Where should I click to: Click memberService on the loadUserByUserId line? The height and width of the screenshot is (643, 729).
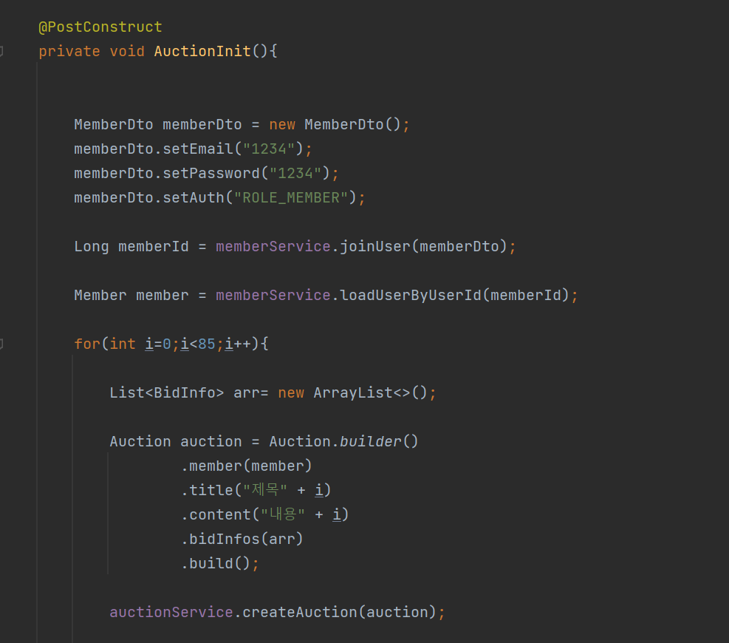click(x=273, y=296)
